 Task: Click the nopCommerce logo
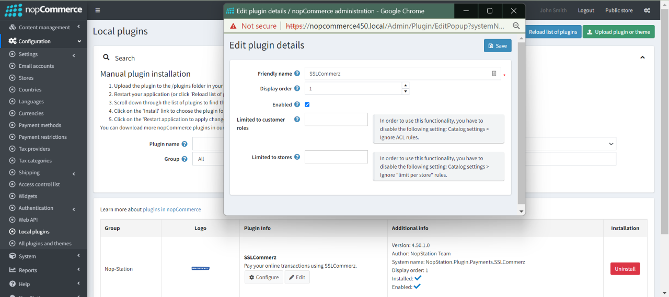point(43,10)
